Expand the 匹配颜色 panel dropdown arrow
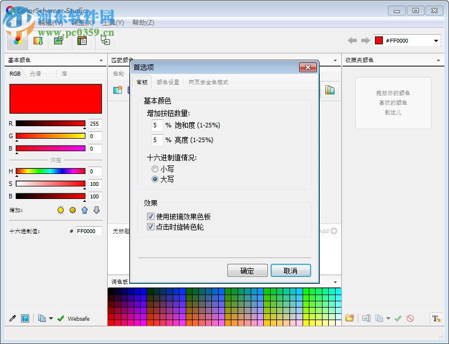449x344 pixels. click(x=335, y=60)
